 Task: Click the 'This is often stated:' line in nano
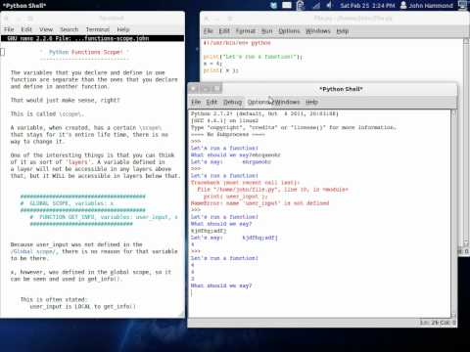[x=54, y=299]
